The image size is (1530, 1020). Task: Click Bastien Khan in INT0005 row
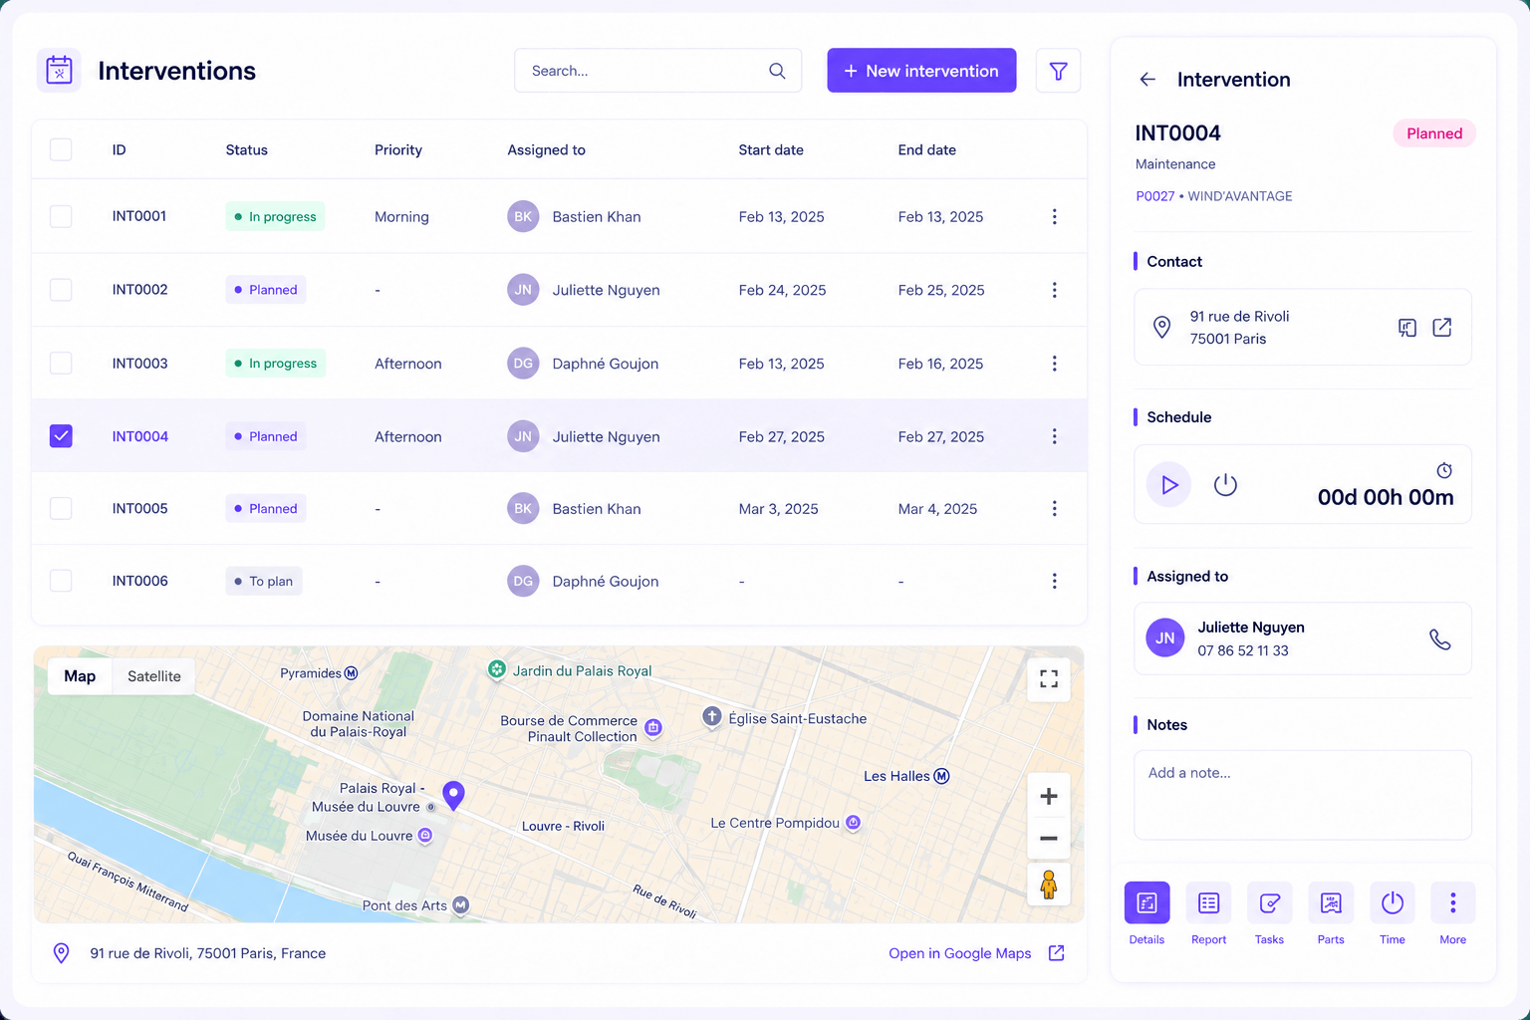[x=597, y=509]
